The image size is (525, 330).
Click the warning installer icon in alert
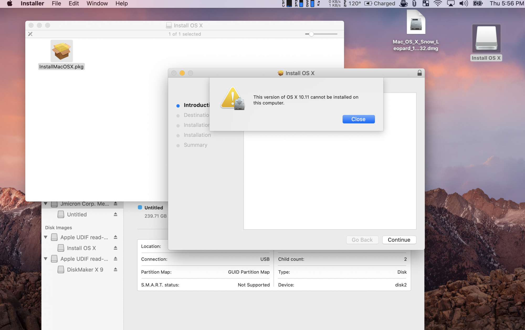click(233, 98)
